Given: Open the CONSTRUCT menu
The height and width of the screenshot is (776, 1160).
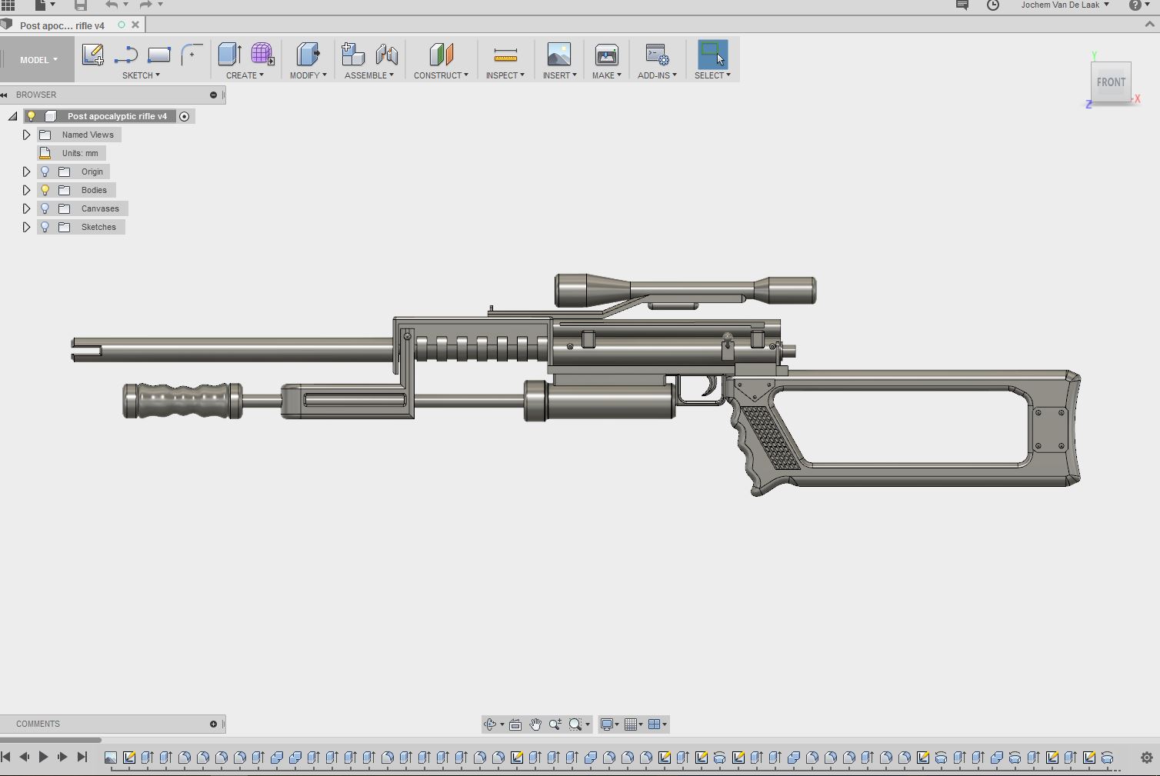Looking at the screenshot, I should [441, 75].
